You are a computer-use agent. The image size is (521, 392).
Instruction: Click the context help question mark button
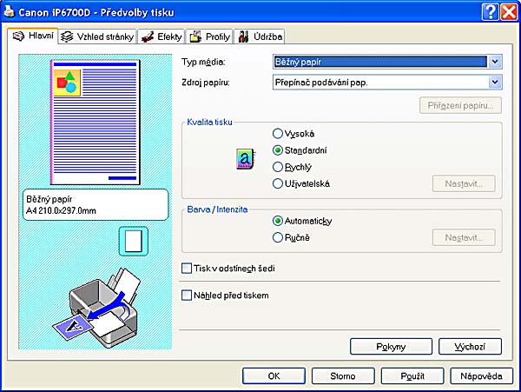pyautogui.click(x=489, y=10)
